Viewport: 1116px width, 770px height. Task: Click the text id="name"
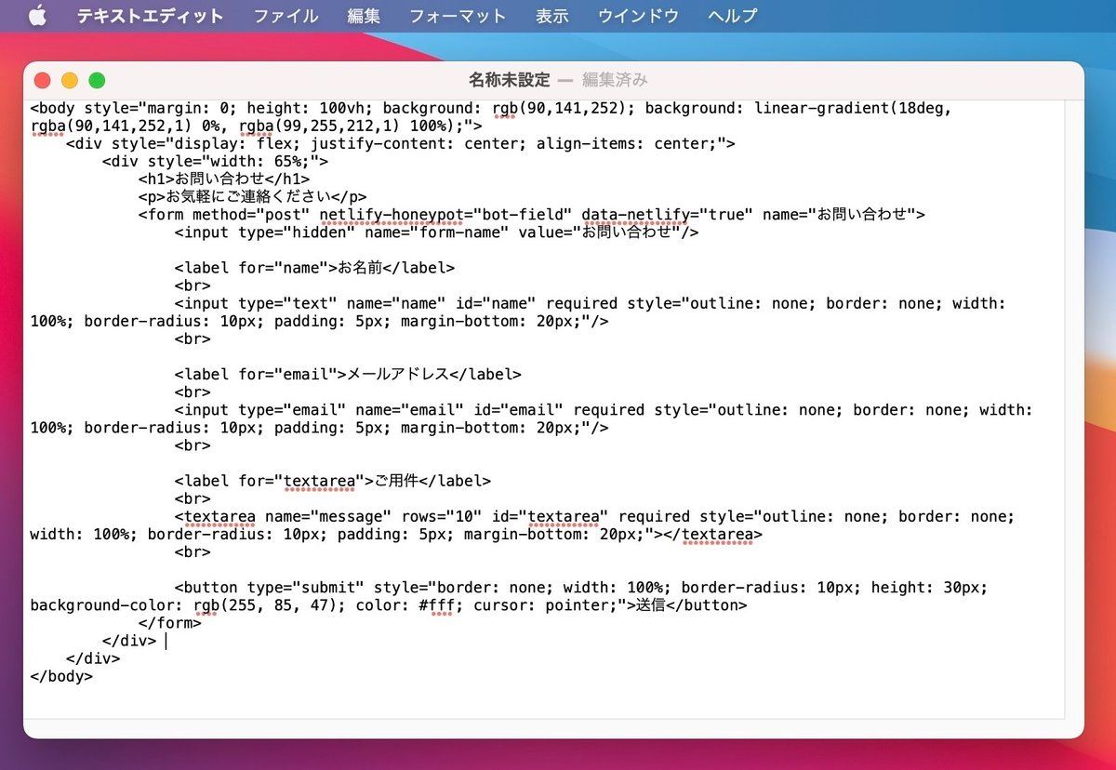pyautogui.click(x=496, y=303)
